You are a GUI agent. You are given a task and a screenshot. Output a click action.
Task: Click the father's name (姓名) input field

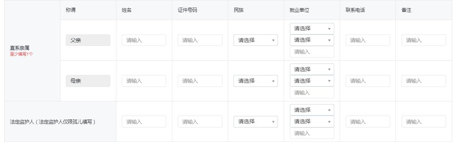(x=144, y=40)
